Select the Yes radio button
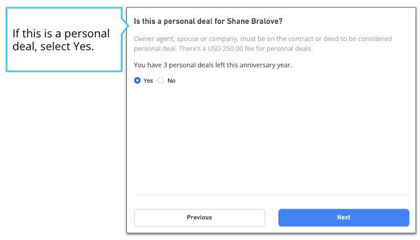The image size is (420, 240). (x=137, y=81)
